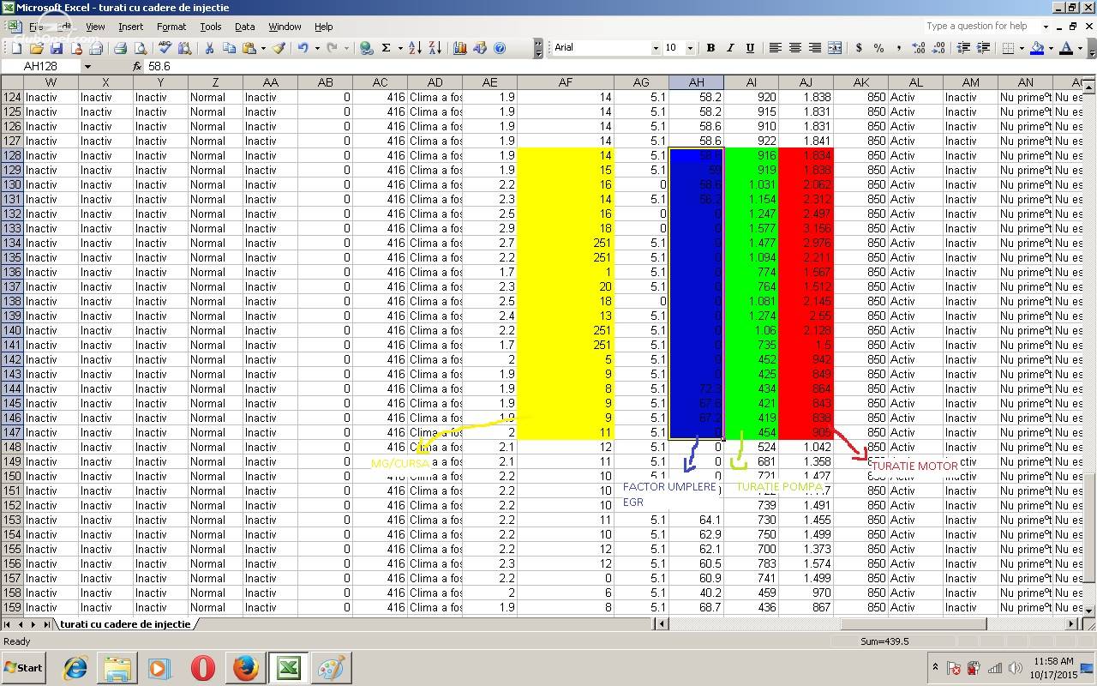This screenshot has height=686, width=1097.
Task: Toggle Center alignment
Action: tap(794, 48)
